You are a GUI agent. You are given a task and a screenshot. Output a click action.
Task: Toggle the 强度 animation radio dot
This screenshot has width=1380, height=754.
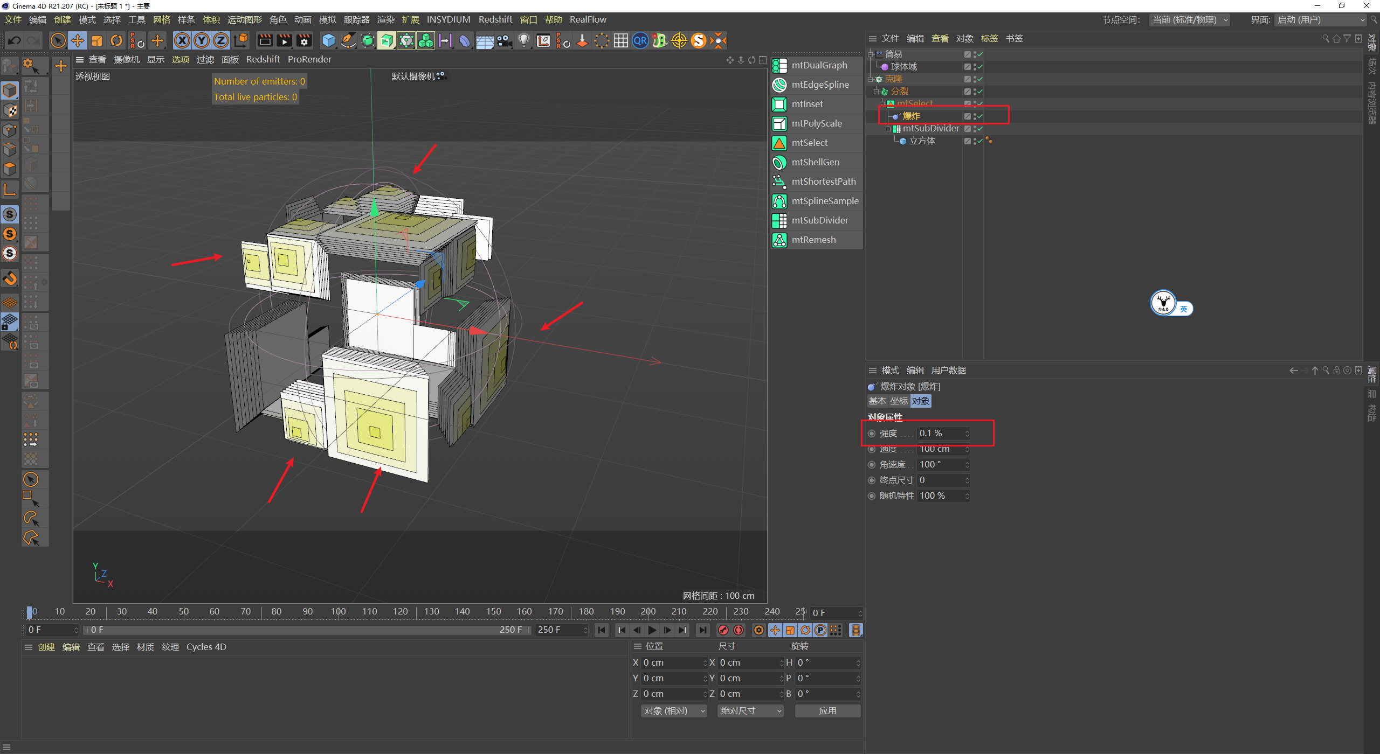(x=872, y=434)
